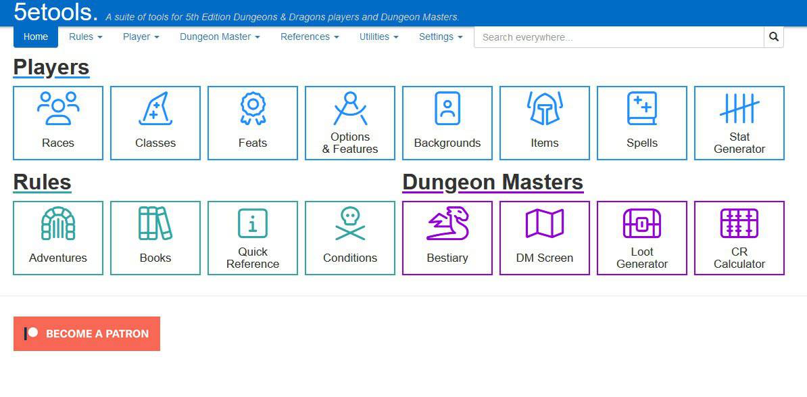Open Feats via the ribbon badge icon
Image resolution: width=807 pixels, height=397 pixels.
[253, 109]
